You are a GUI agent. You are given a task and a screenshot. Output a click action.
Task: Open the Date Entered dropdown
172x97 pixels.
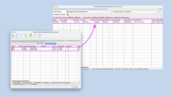(61, 12)
